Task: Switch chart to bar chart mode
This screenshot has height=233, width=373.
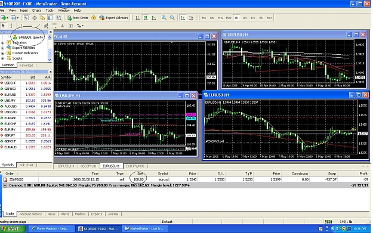Action: 137,18
